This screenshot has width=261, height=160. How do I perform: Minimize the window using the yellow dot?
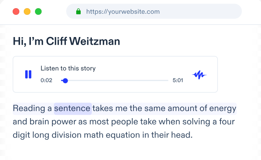[x=27, y=11]
